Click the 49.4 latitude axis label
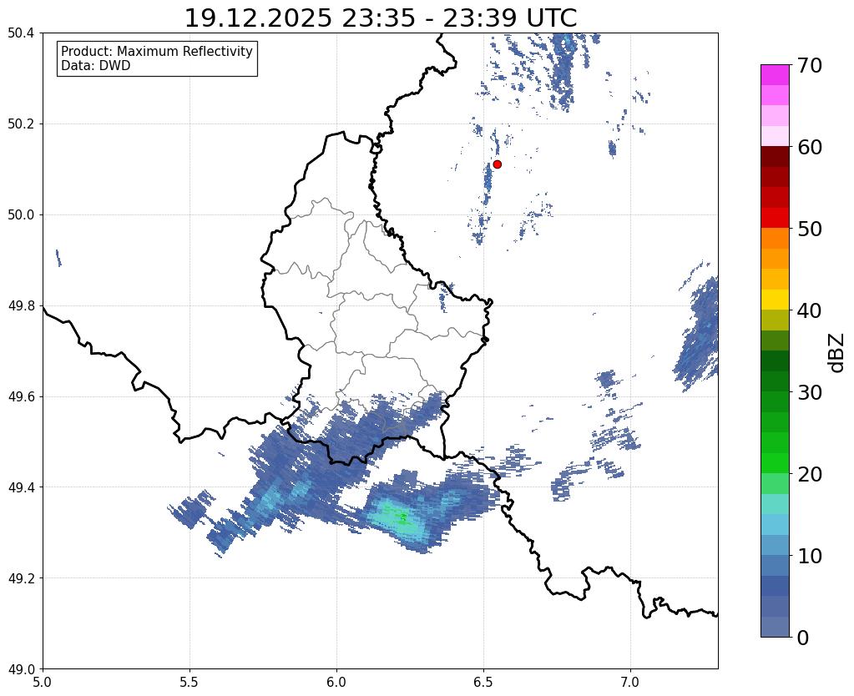 tap(21, 487)
